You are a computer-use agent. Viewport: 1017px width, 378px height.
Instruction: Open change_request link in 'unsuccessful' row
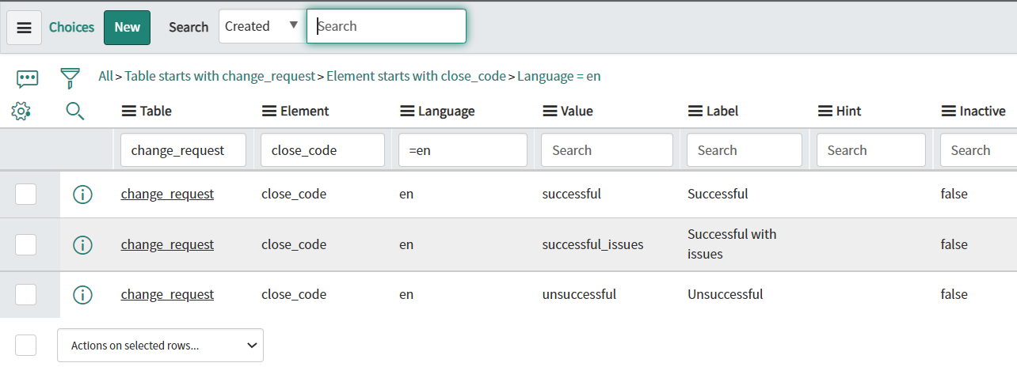click(167, 294)
